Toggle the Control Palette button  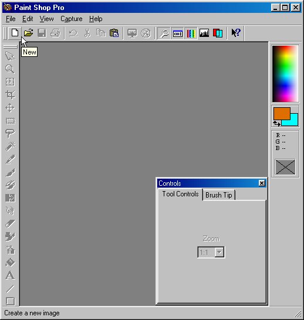(x=178, y=33)
